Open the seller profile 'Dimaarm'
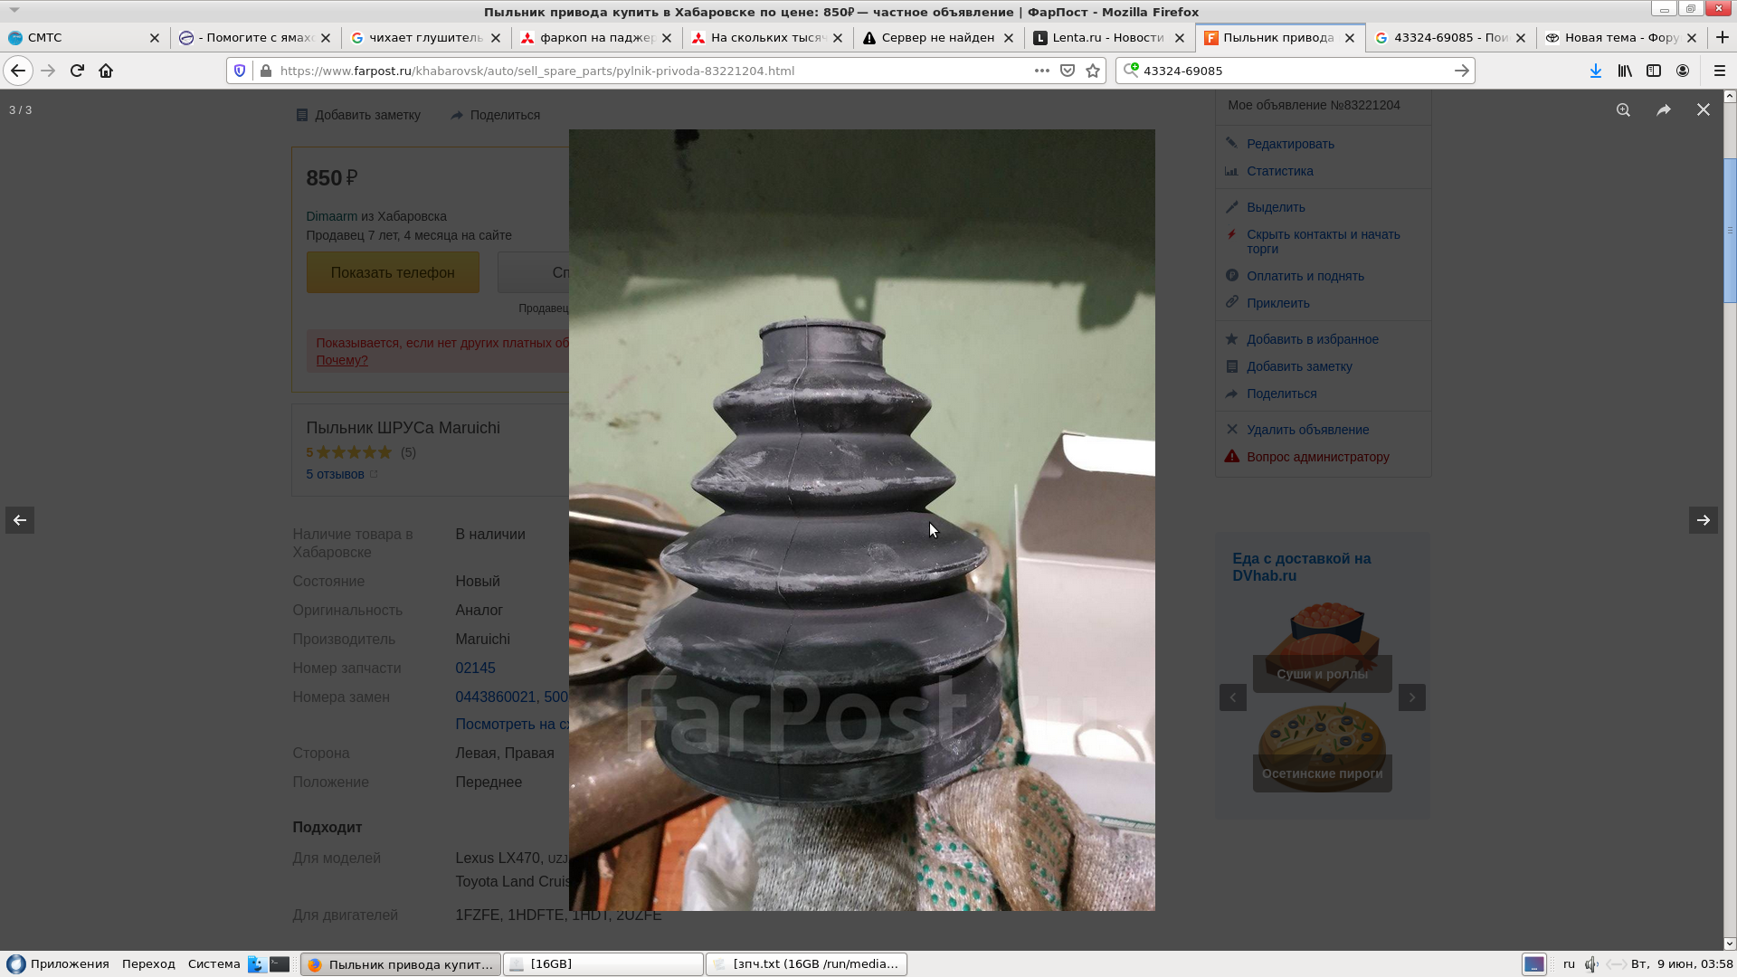Image resolution: width=1737 pixels, height=977 pixels. click(331, 216)
